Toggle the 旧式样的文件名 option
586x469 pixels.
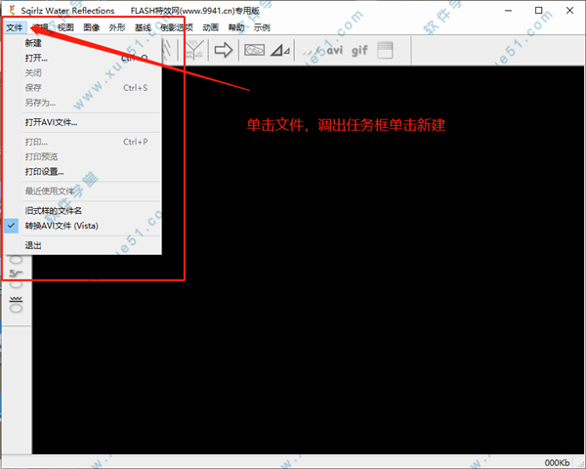coord(54,210)
